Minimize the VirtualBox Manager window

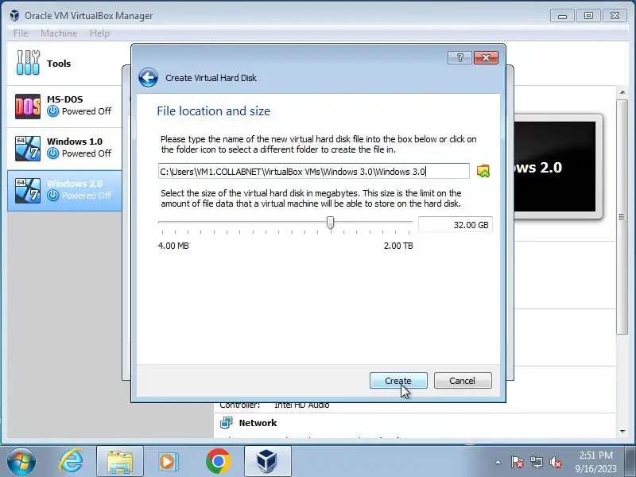[562, 16]
